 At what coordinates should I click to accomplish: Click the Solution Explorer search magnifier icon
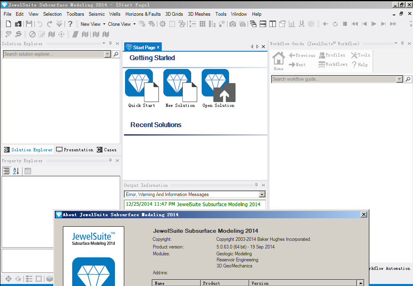[116, 54]
